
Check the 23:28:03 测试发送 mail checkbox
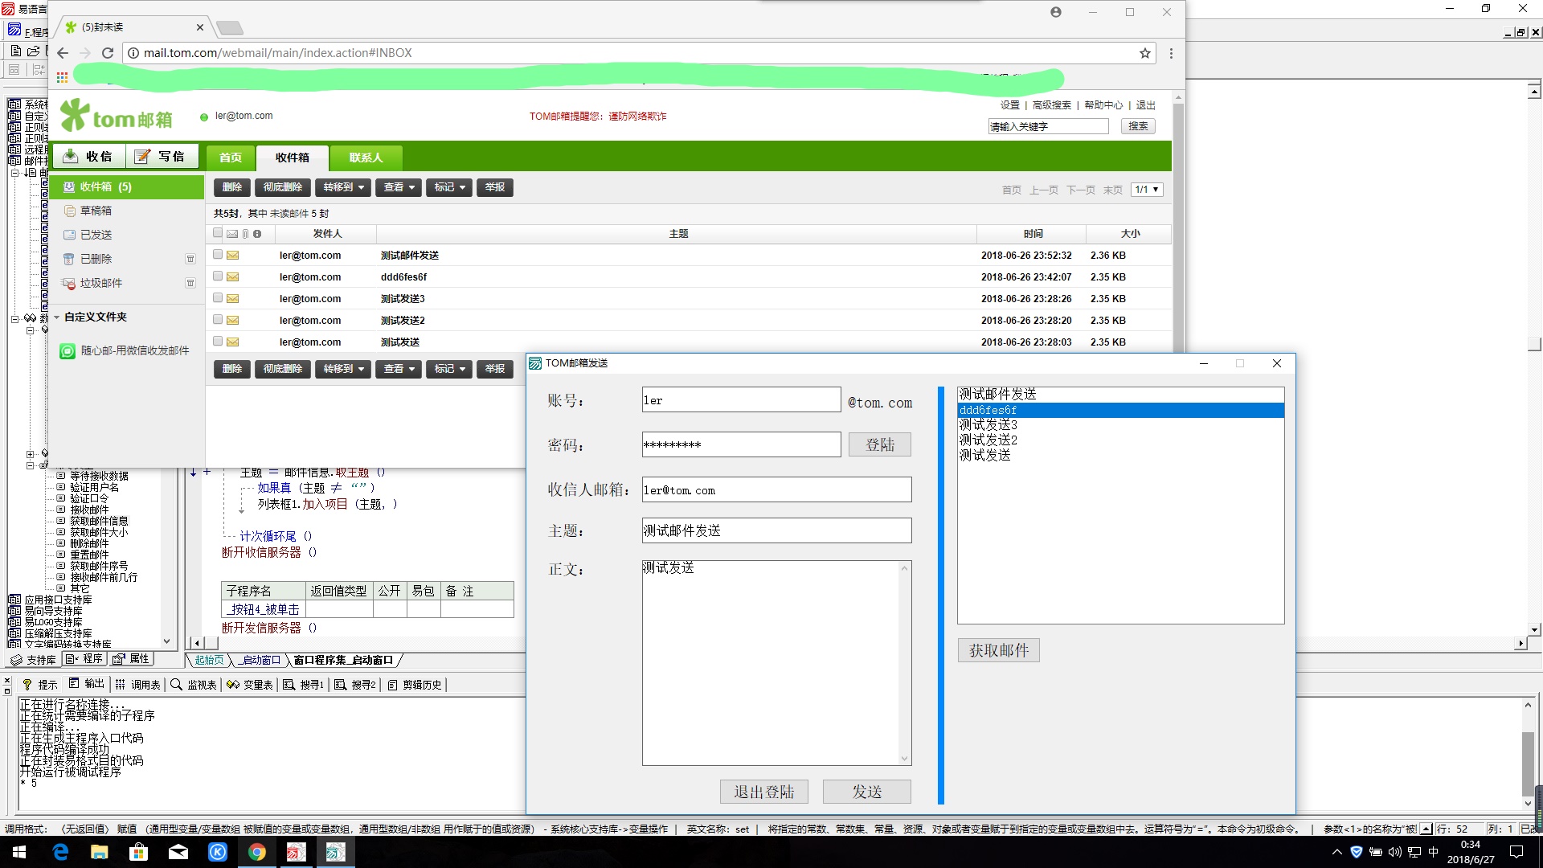coord(218,342)
